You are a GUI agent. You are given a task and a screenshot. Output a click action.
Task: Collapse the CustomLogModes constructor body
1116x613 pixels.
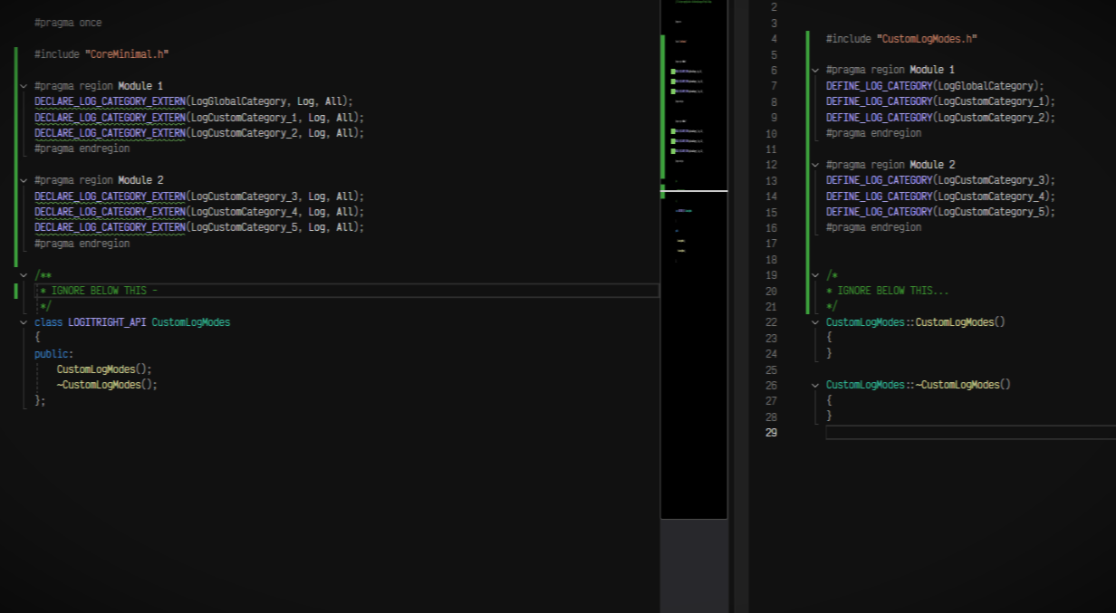813,321
